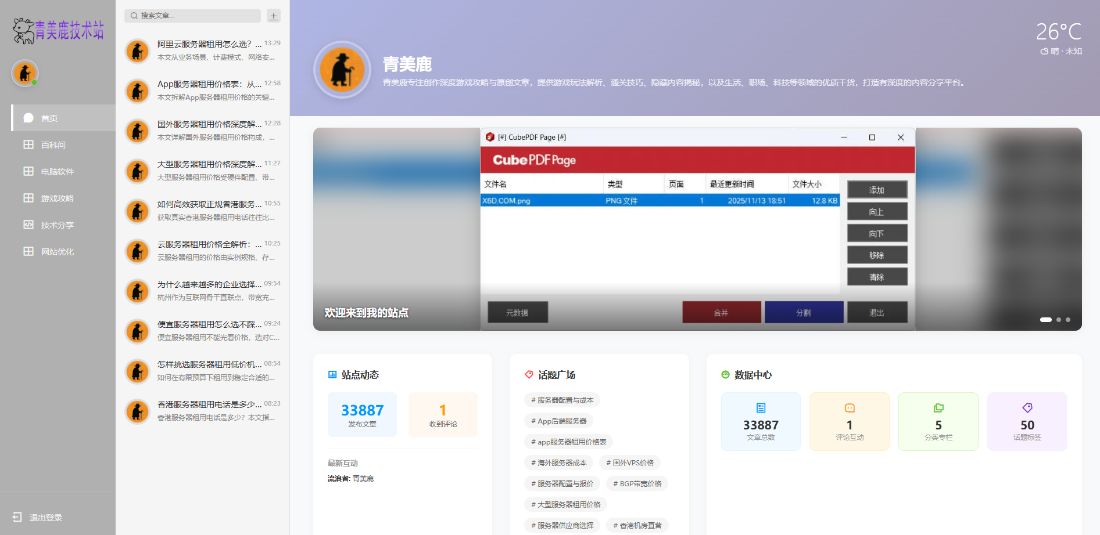
Task: Click the 退出登录 logout button
Action: 38,517
